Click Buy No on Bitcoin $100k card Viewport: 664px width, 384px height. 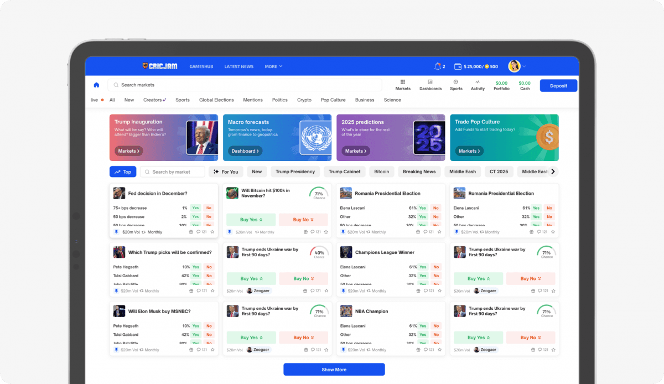point(304,220)
